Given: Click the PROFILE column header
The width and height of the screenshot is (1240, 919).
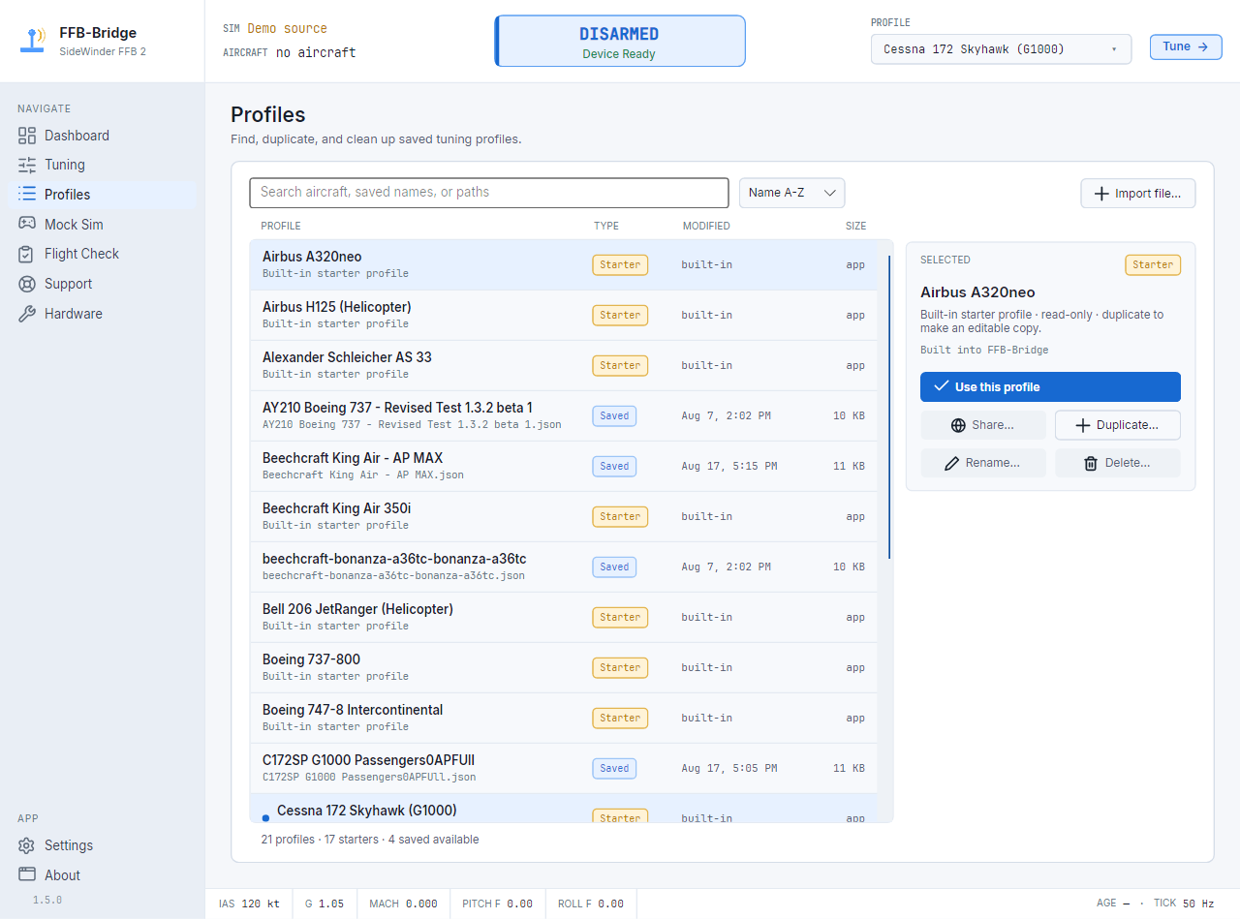Looking at the screenshot, I should point(281,227).
